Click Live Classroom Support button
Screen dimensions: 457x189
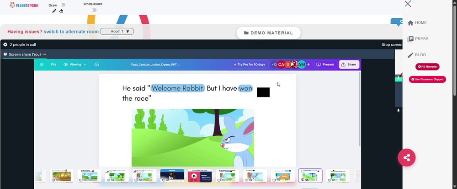(x=427, y=79)
